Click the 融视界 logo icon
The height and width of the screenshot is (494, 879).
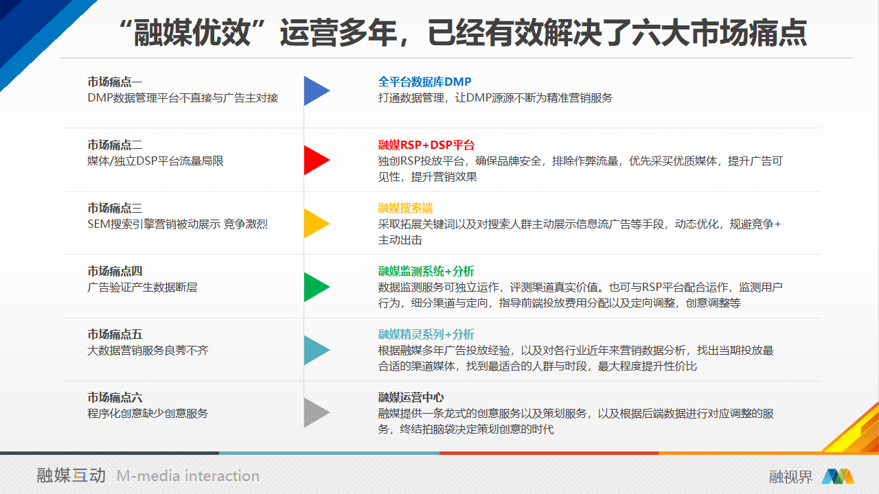837,476
